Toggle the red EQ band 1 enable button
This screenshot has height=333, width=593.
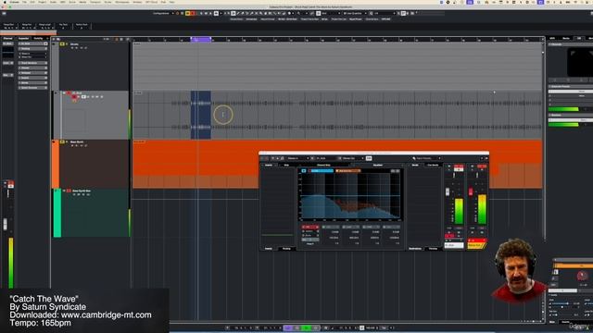pyautogui.click(x=304, y=227)
